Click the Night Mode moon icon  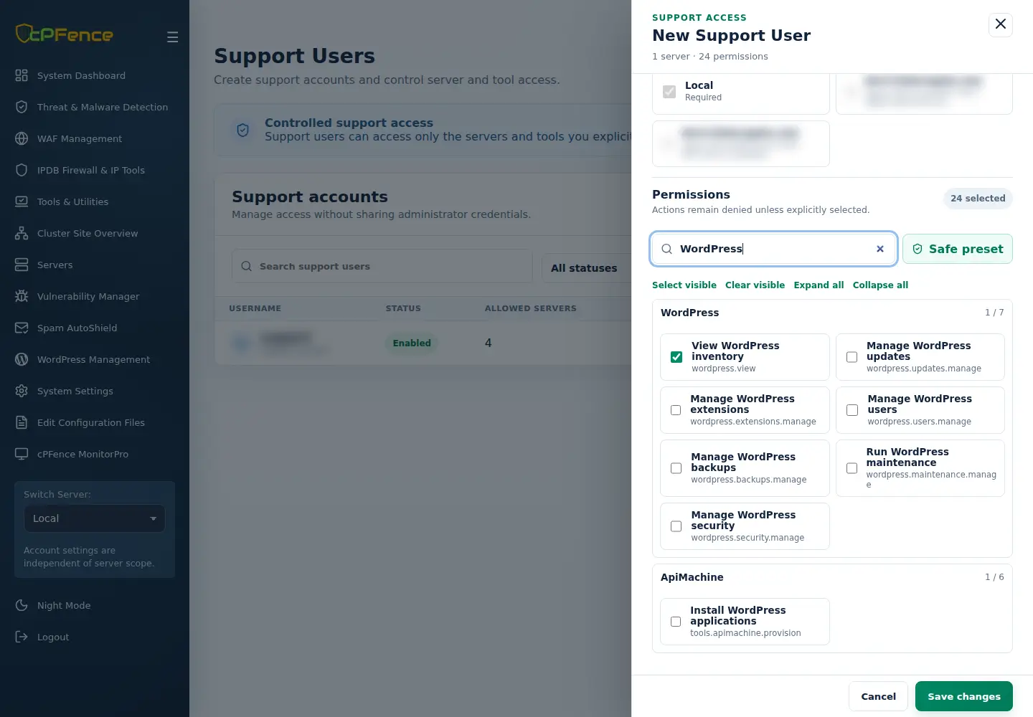tap(22, 605)
